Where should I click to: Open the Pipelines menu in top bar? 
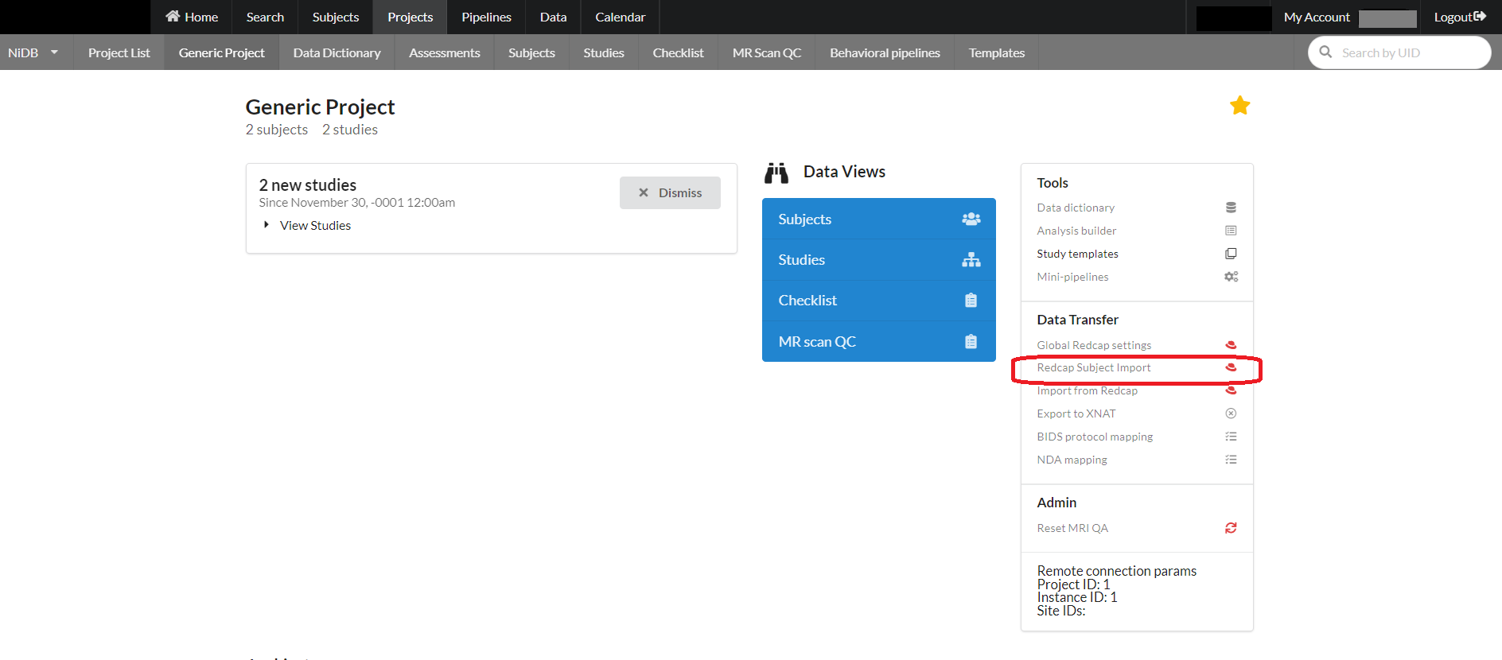pyautogui.click(x=486, y=17)
